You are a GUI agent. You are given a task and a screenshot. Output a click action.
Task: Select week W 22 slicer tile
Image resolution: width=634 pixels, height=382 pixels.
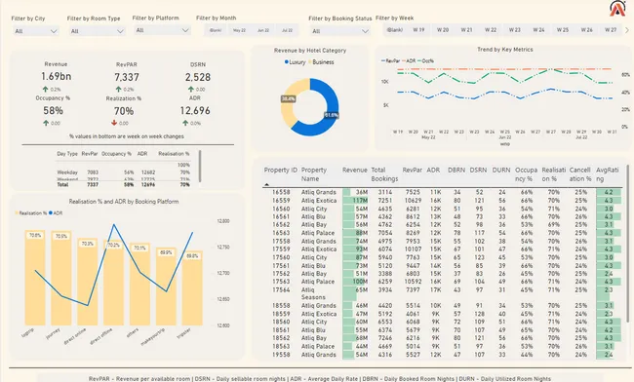[491, 30]
